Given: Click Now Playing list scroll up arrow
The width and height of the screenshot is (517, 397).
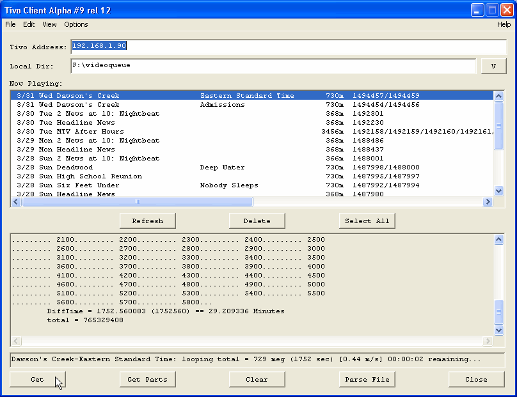Looking at the screenshot, I should tap(498, 96).
